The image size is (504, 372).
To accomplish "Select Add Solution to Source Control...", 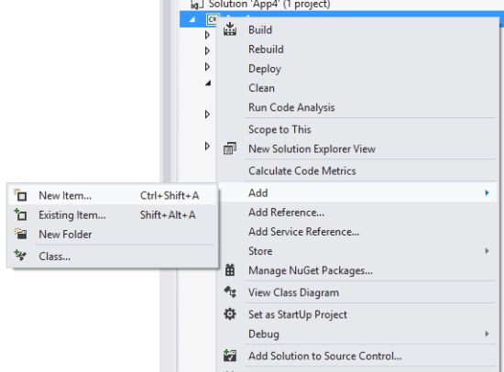I will point(357,356).
